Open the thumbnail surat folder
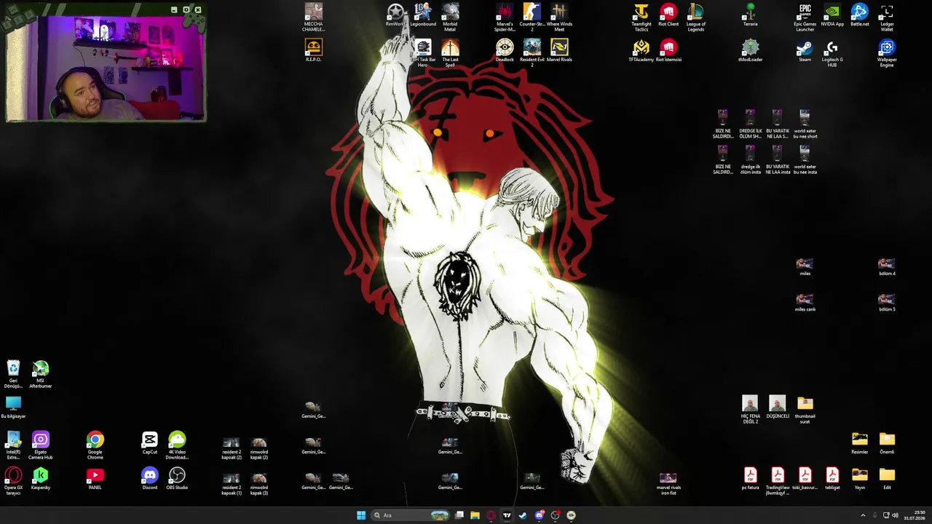This screenshot has width=932, height=524. 805,410
